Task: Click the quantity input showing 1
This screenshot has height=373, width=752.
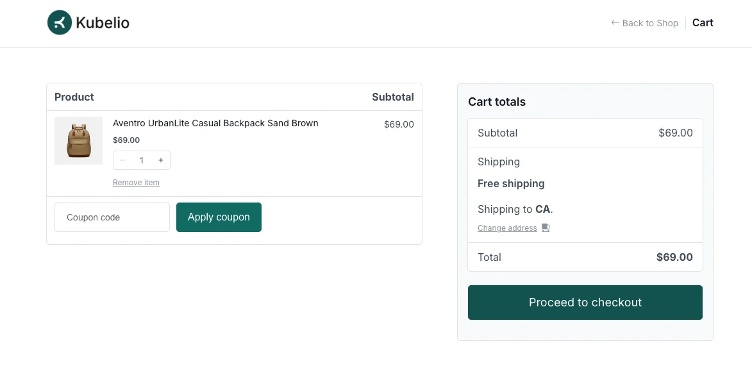Action: pos(142,160)
